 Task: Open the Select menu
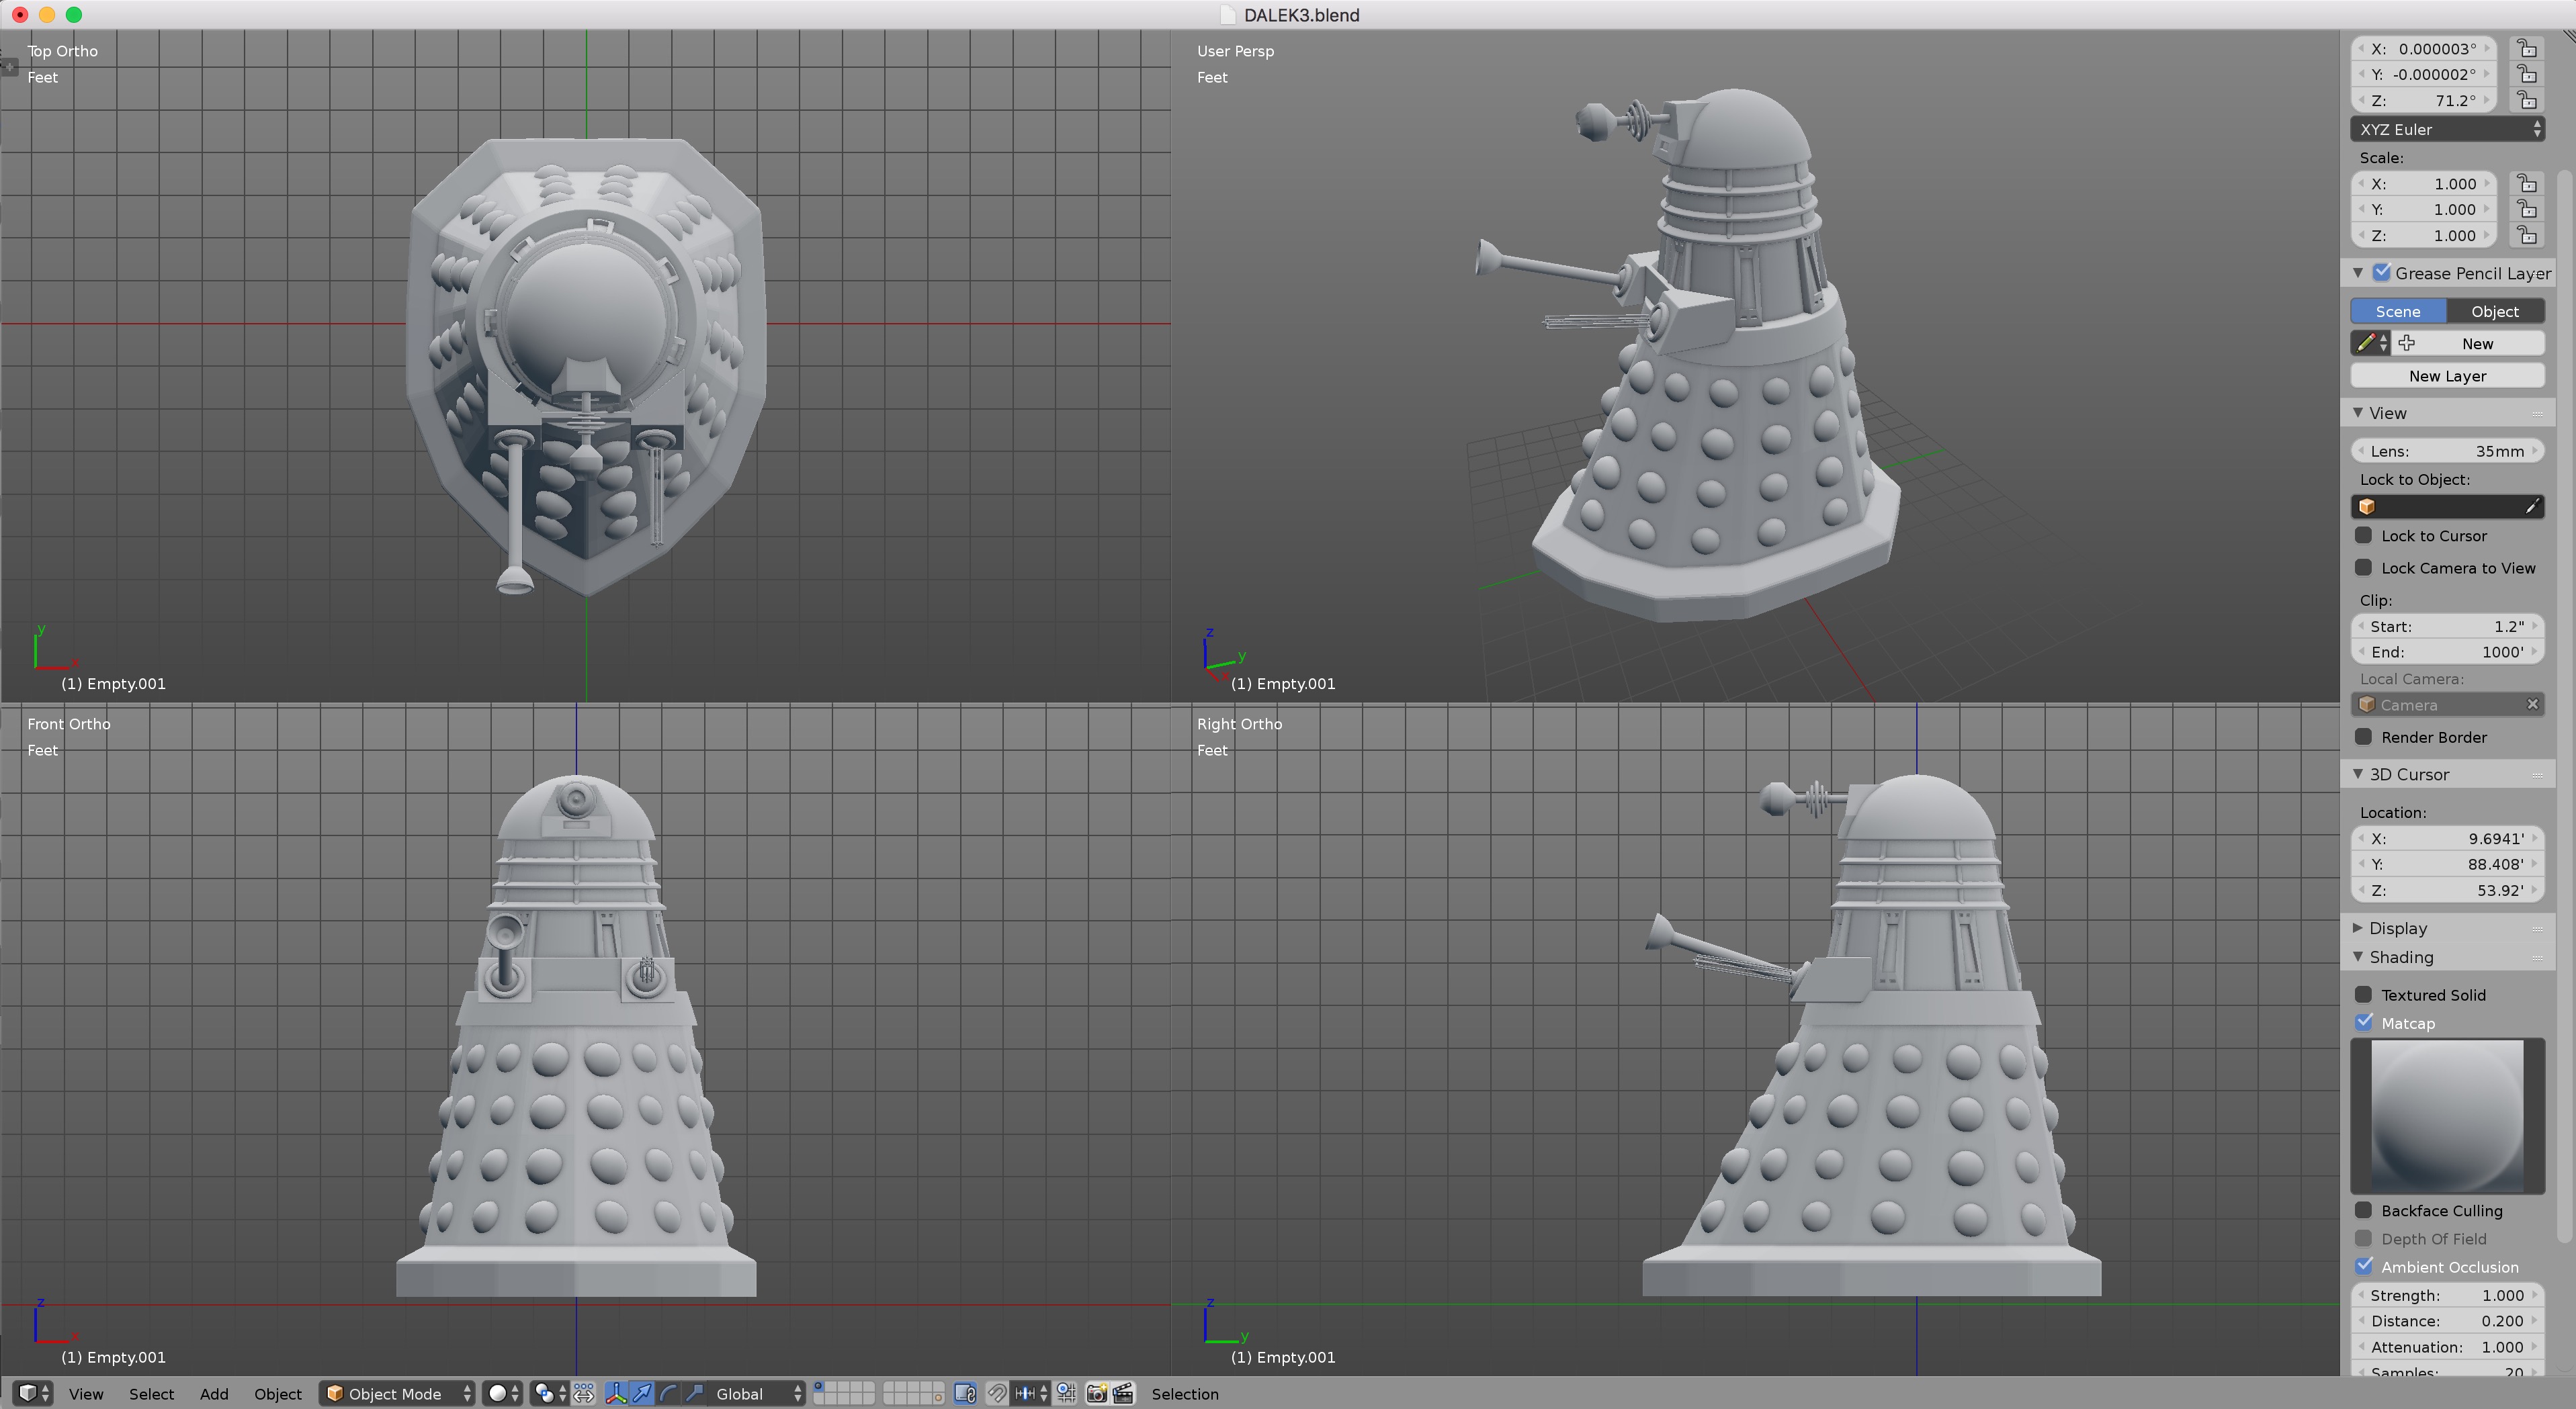151,1393
